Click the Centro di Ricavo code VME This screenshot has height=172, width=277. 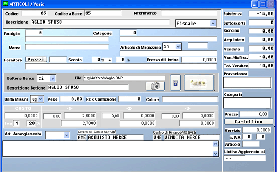157,137
